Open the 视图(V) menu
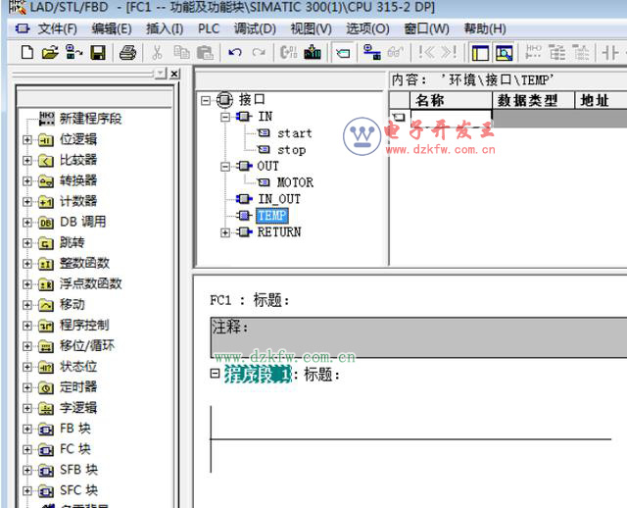Screen dimensions: 627x508 [312, 28]
